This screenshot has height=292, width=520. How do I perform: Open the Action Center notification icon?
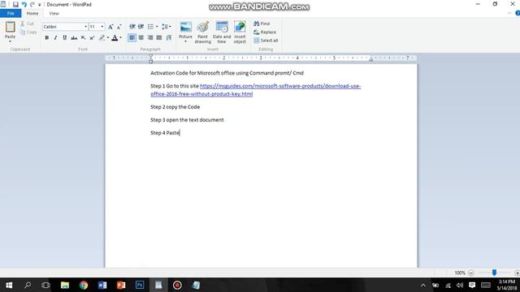(472, 285)
